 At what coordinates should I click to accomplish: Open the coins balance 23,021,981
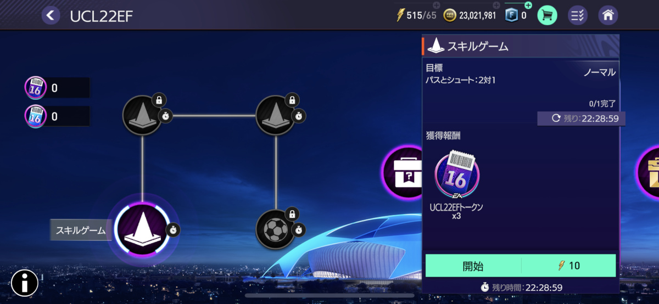click(471, 15)
